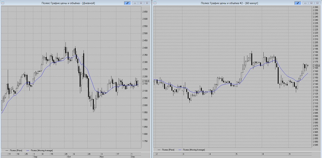Select the title 'Полюс График цены и объёма - [Дневной]'
The width and height of the screenshot is (322, 158).
click(69, 3)
